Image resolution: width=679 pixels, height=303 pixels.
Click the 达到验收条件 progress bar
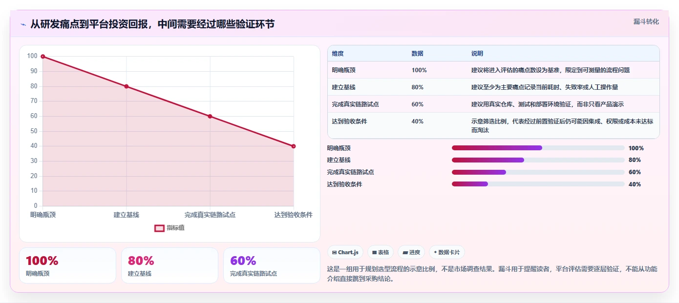pyautogui.click(x=538, y=184)
